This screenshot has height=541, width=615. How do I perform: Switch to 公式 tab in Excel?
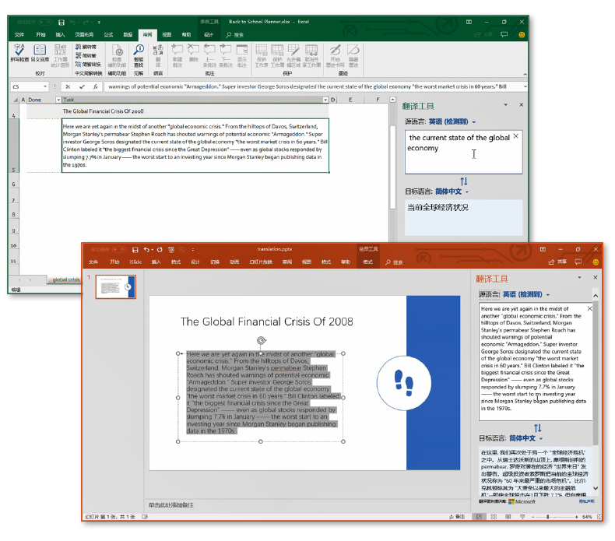(108, 35)
